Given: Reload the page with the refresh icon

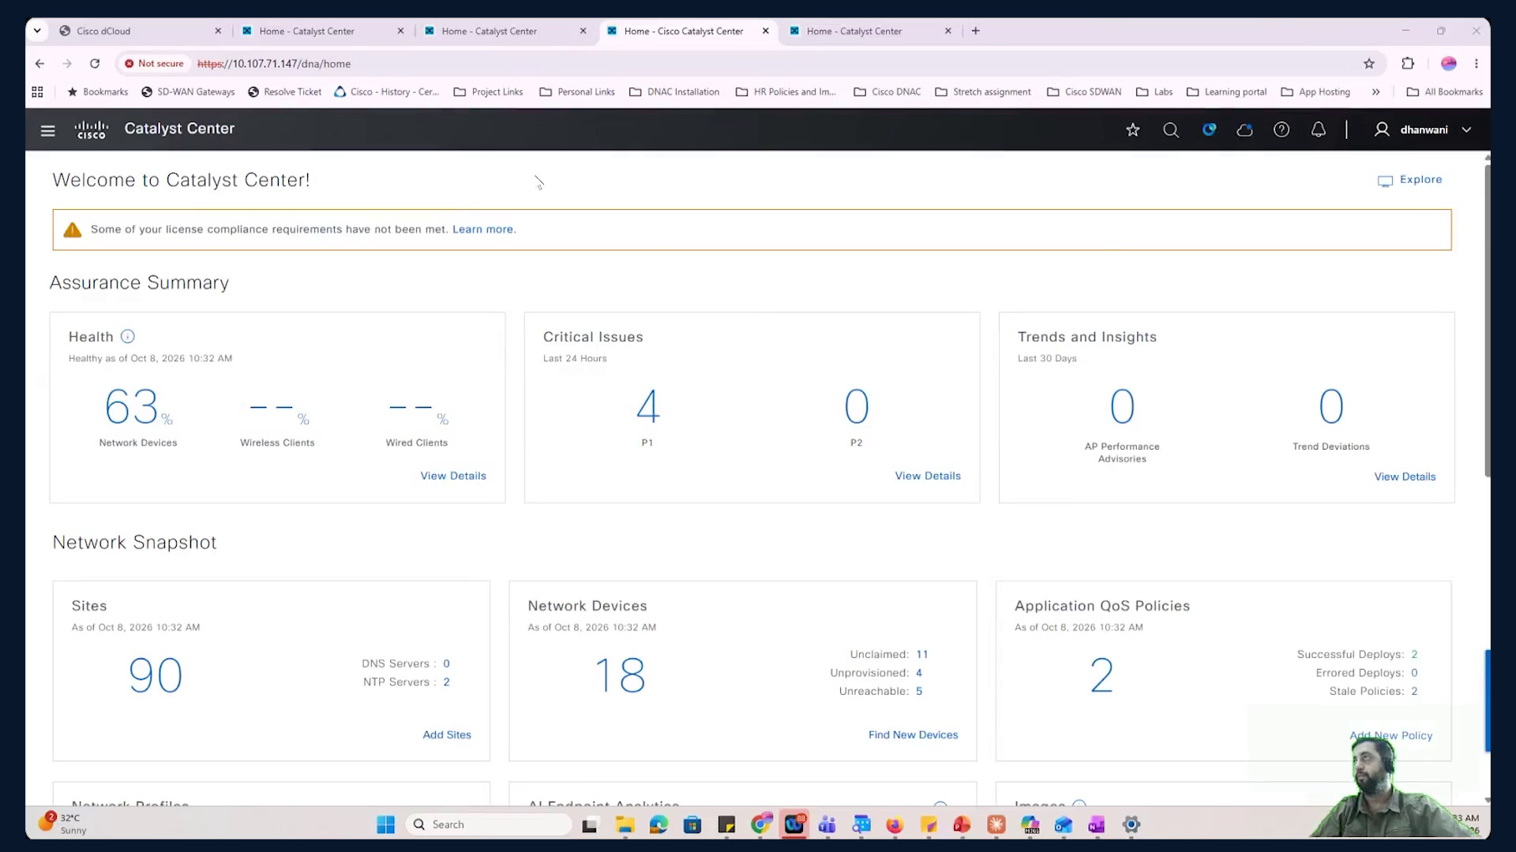Looking at the screenshot, I should click(x=95, y=64).
